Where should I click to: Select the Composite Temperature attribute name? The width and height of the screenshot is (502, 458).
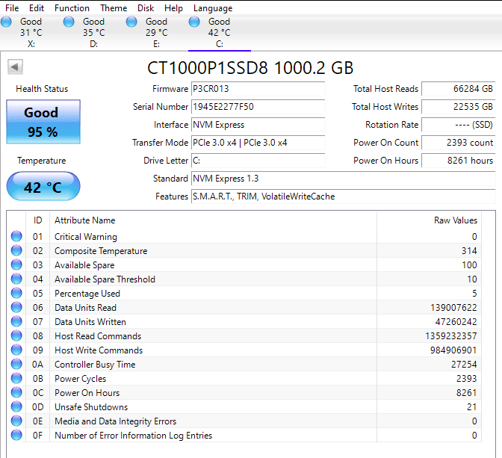coord(101,251)
